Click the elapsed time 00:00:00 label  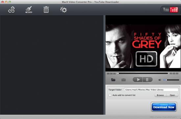tap(111, 74)
